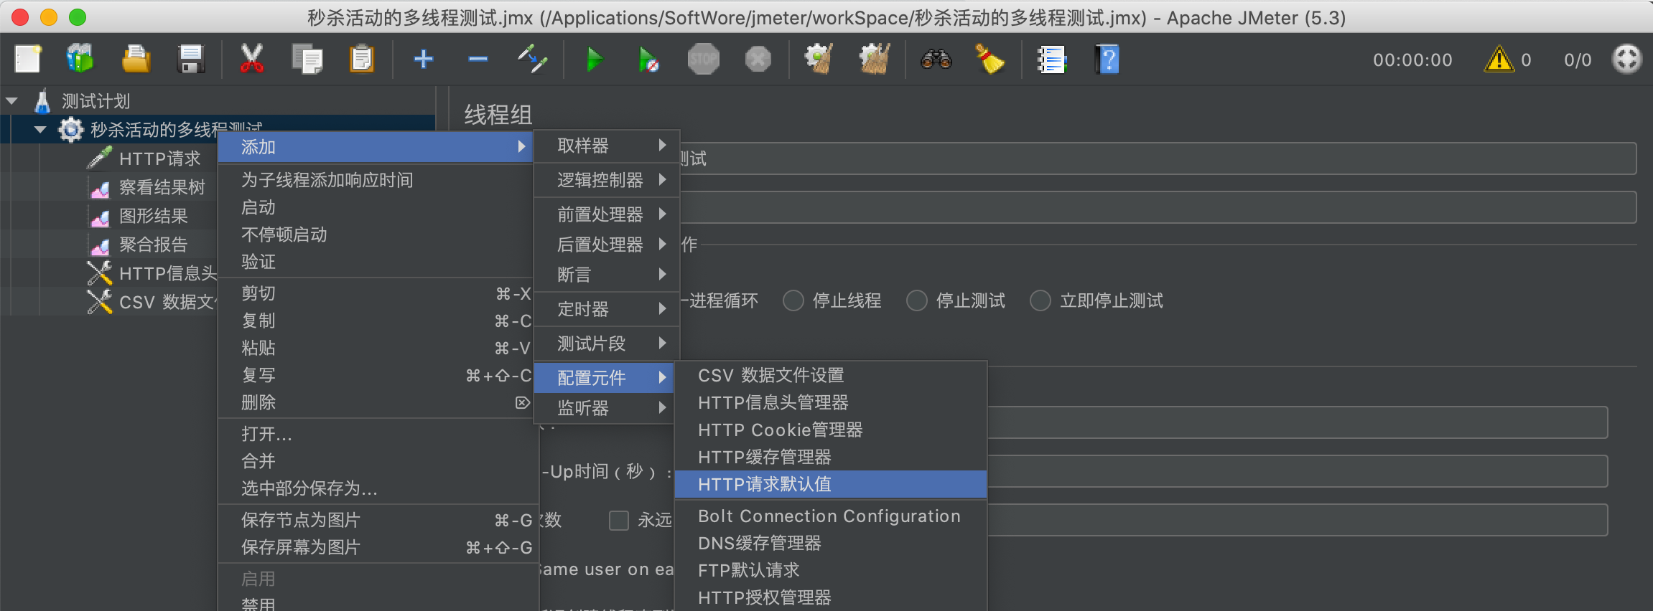Click the Search binoculars icon
The width and height of the screenshot is (1653, 611).
[x=936, y=60]
